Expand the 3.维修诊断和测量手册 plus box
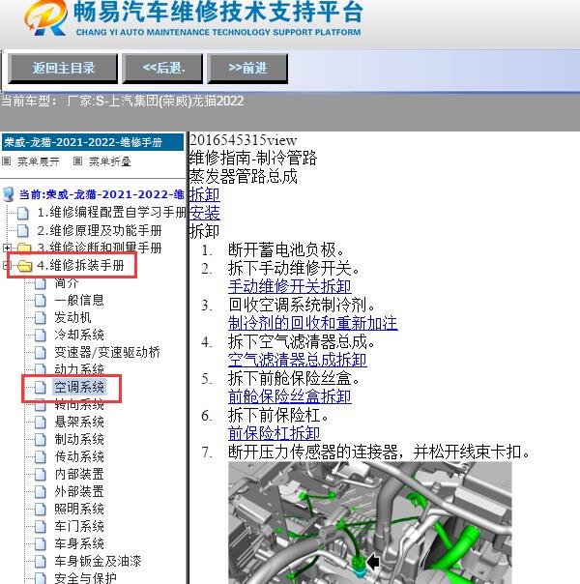Screen dimensions: 580x584 point(7,248)
